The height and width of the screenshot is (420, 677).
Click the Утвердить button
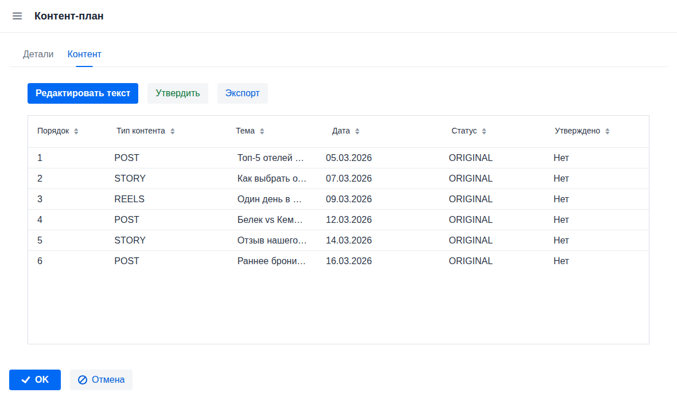(178, 93)
